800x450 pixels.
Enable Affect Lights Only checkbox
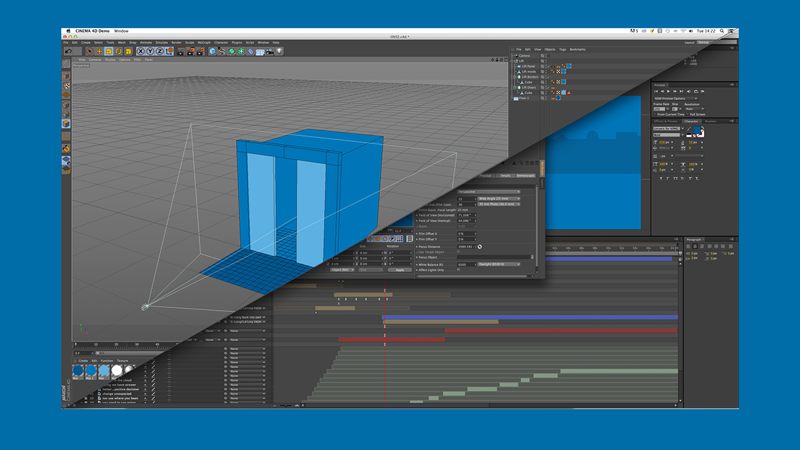point(459,270)
